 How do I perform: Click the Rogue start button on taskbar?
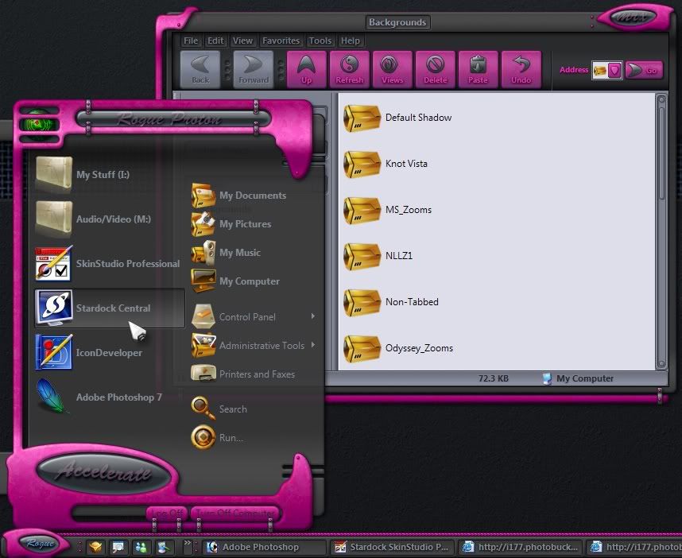[39, 544]
